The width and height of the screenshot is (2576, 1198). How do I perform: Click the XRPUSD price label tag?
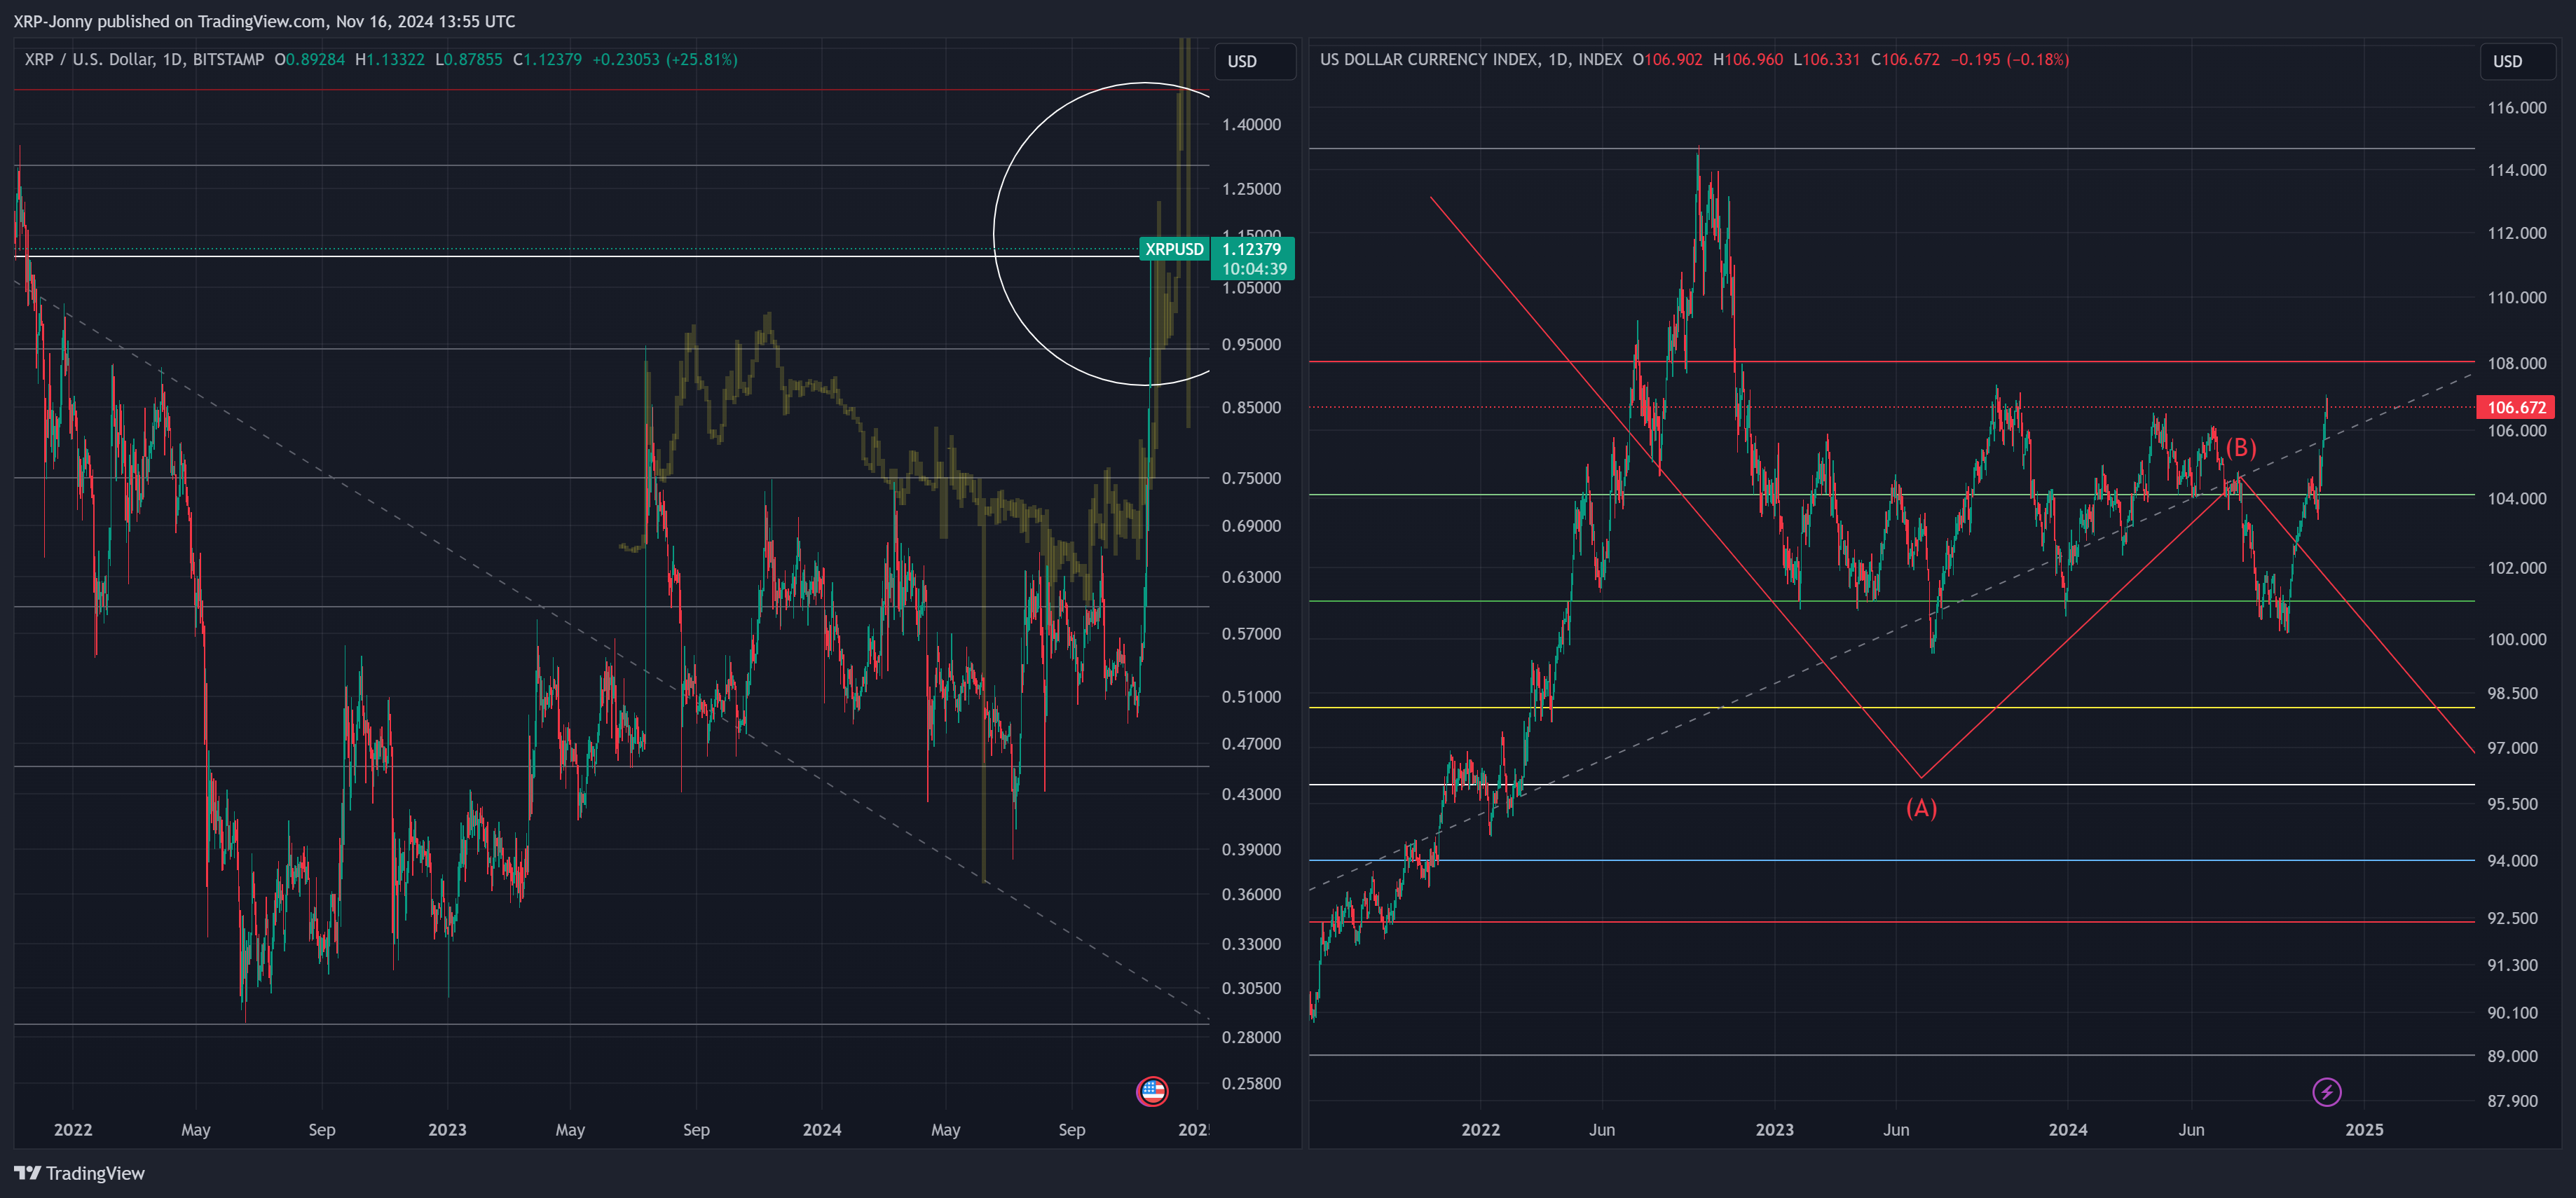coord(1174,249)
